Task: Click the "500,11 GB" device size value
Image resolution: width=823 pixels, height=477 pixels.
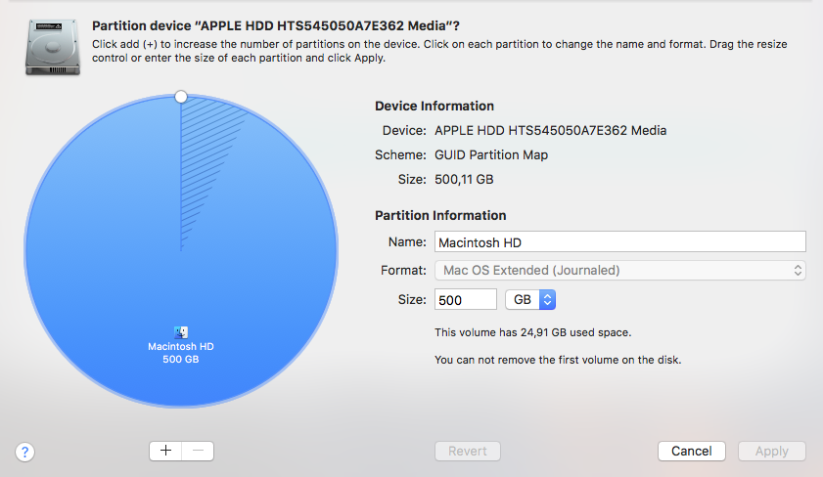Action: pos(464,180)
